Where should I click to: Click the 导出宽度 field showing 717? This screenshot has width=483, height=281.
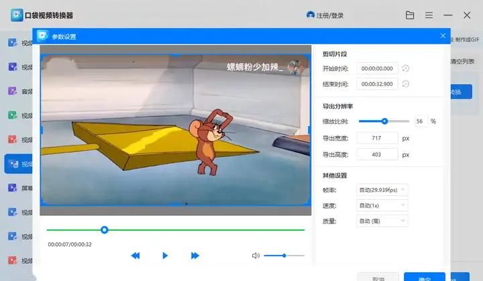point(377,138)
